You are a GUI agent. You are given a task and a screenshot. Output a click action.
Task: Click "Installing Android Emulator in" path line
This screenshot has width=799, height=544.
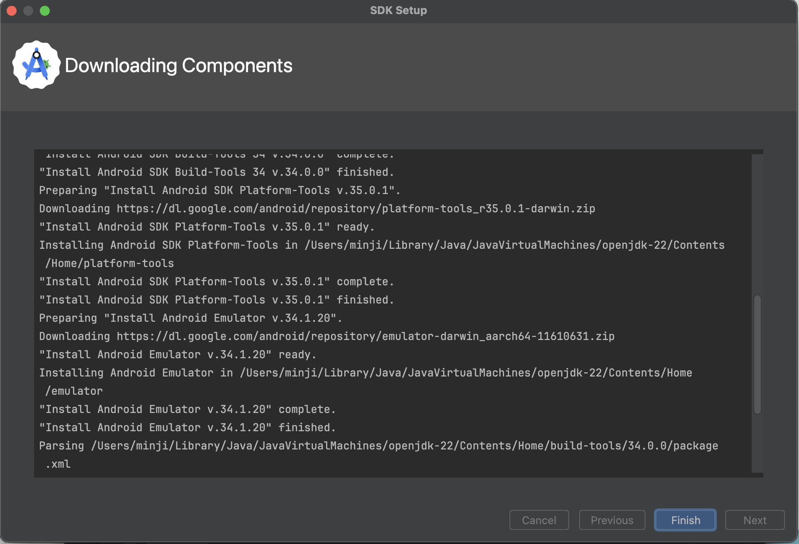pyautogui.click(x=365, y=373)
